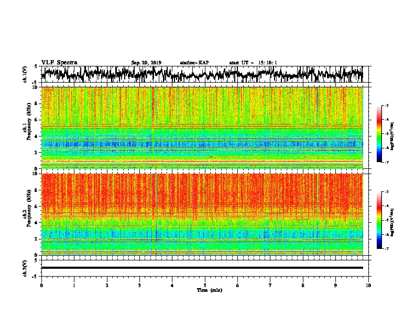Click the ch.2 color scale log(PSD) label
The image size is (415, 320).
392,222
